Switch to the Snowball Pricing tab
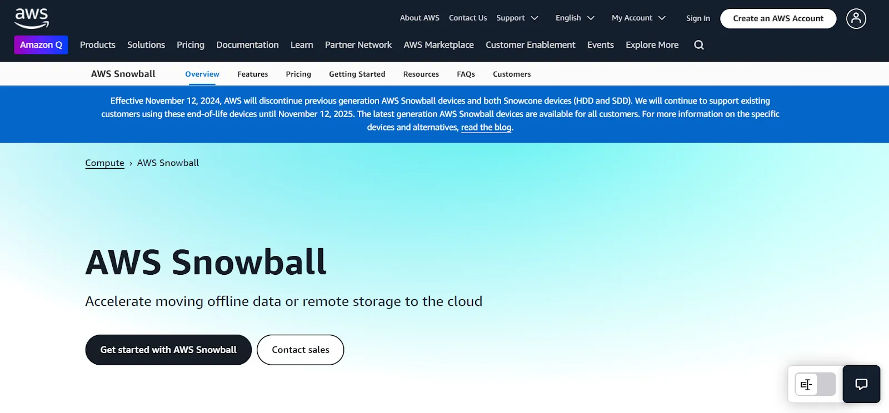This screenshot has width=889, height=413. click(298, 74)
